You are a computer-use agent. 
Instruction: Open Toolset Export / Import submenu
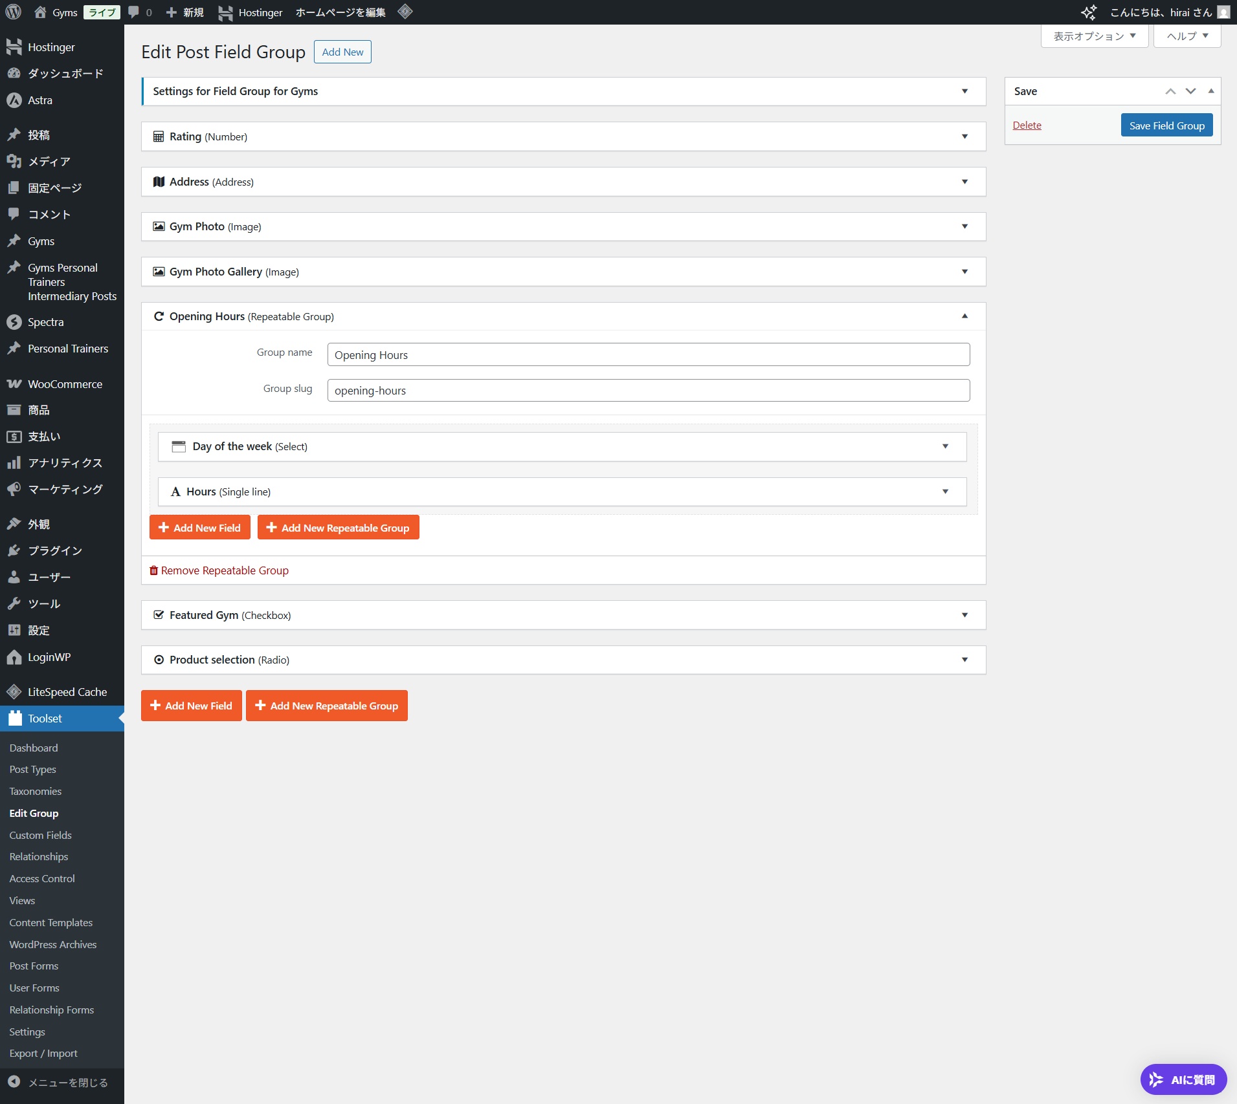click(x=43, y=1054)
